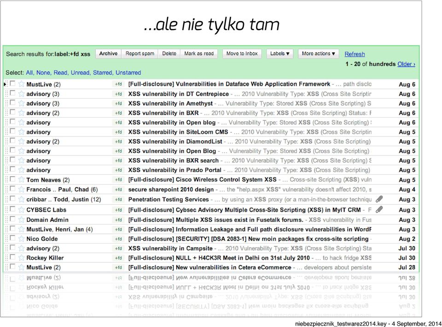The height and width of the screenshot is (327, 442).
Task: Open XSS vulnerability in Prado Portal message
Action: click(x=175, y=170)
